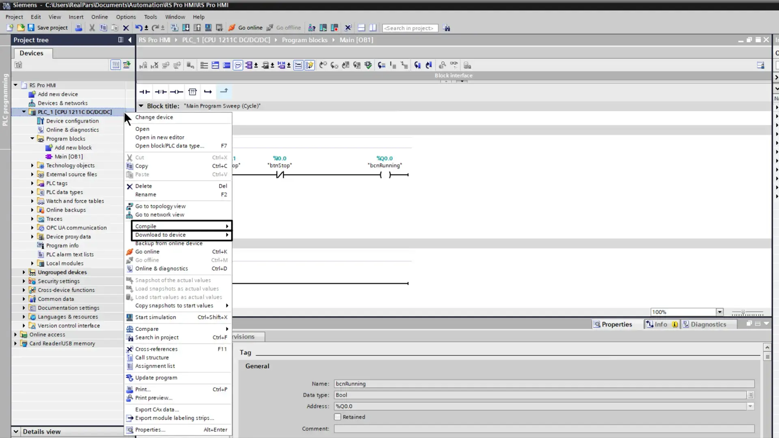
Task: Switch to the Info tab
Action: (661, 324)
